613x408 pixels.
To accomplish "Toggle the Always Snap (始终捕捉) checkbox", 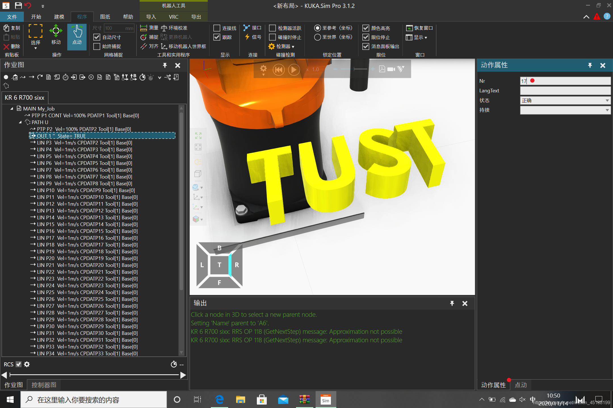I will (97, 46).
